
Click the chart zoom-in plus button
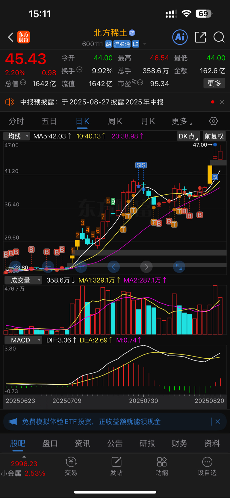pyautogui.click(x=81, y=267)
